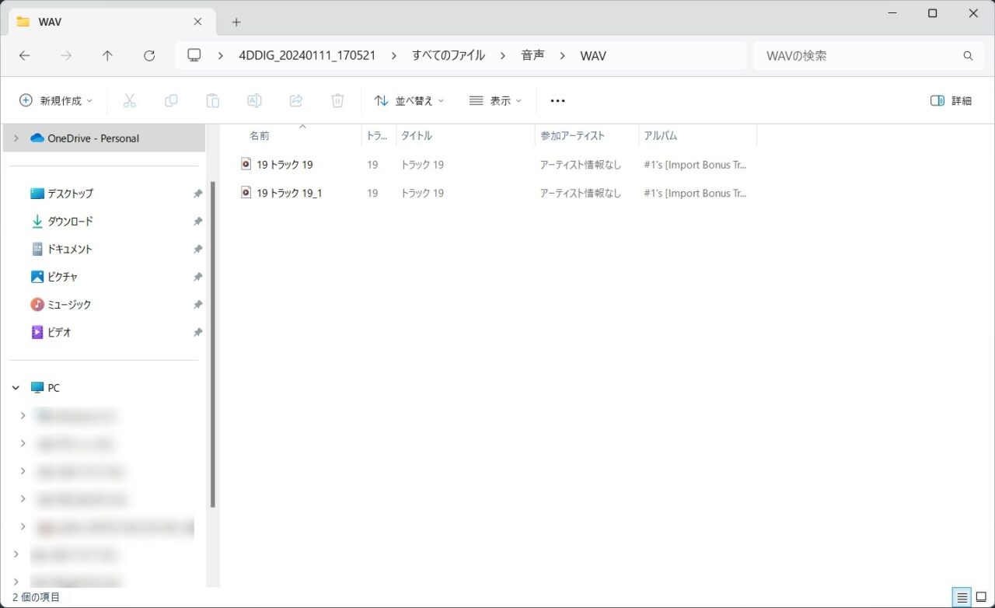Click the navigation pane vertical scrollbar
Viewport: 995px width, 608px height.
coord(213,344)
